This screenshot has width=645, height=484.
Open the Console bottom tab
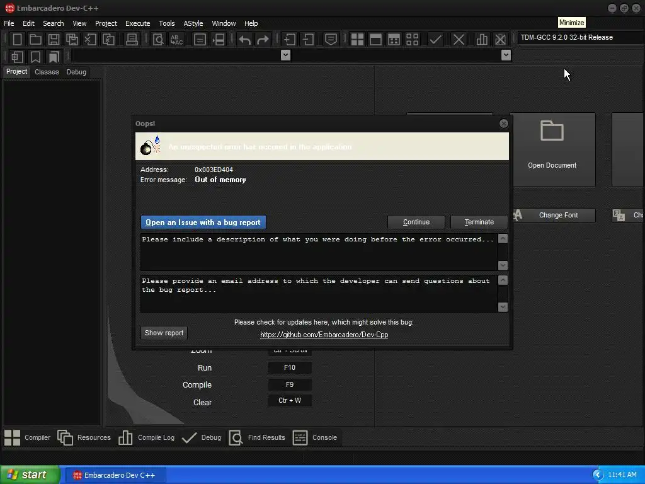[315, 437]
